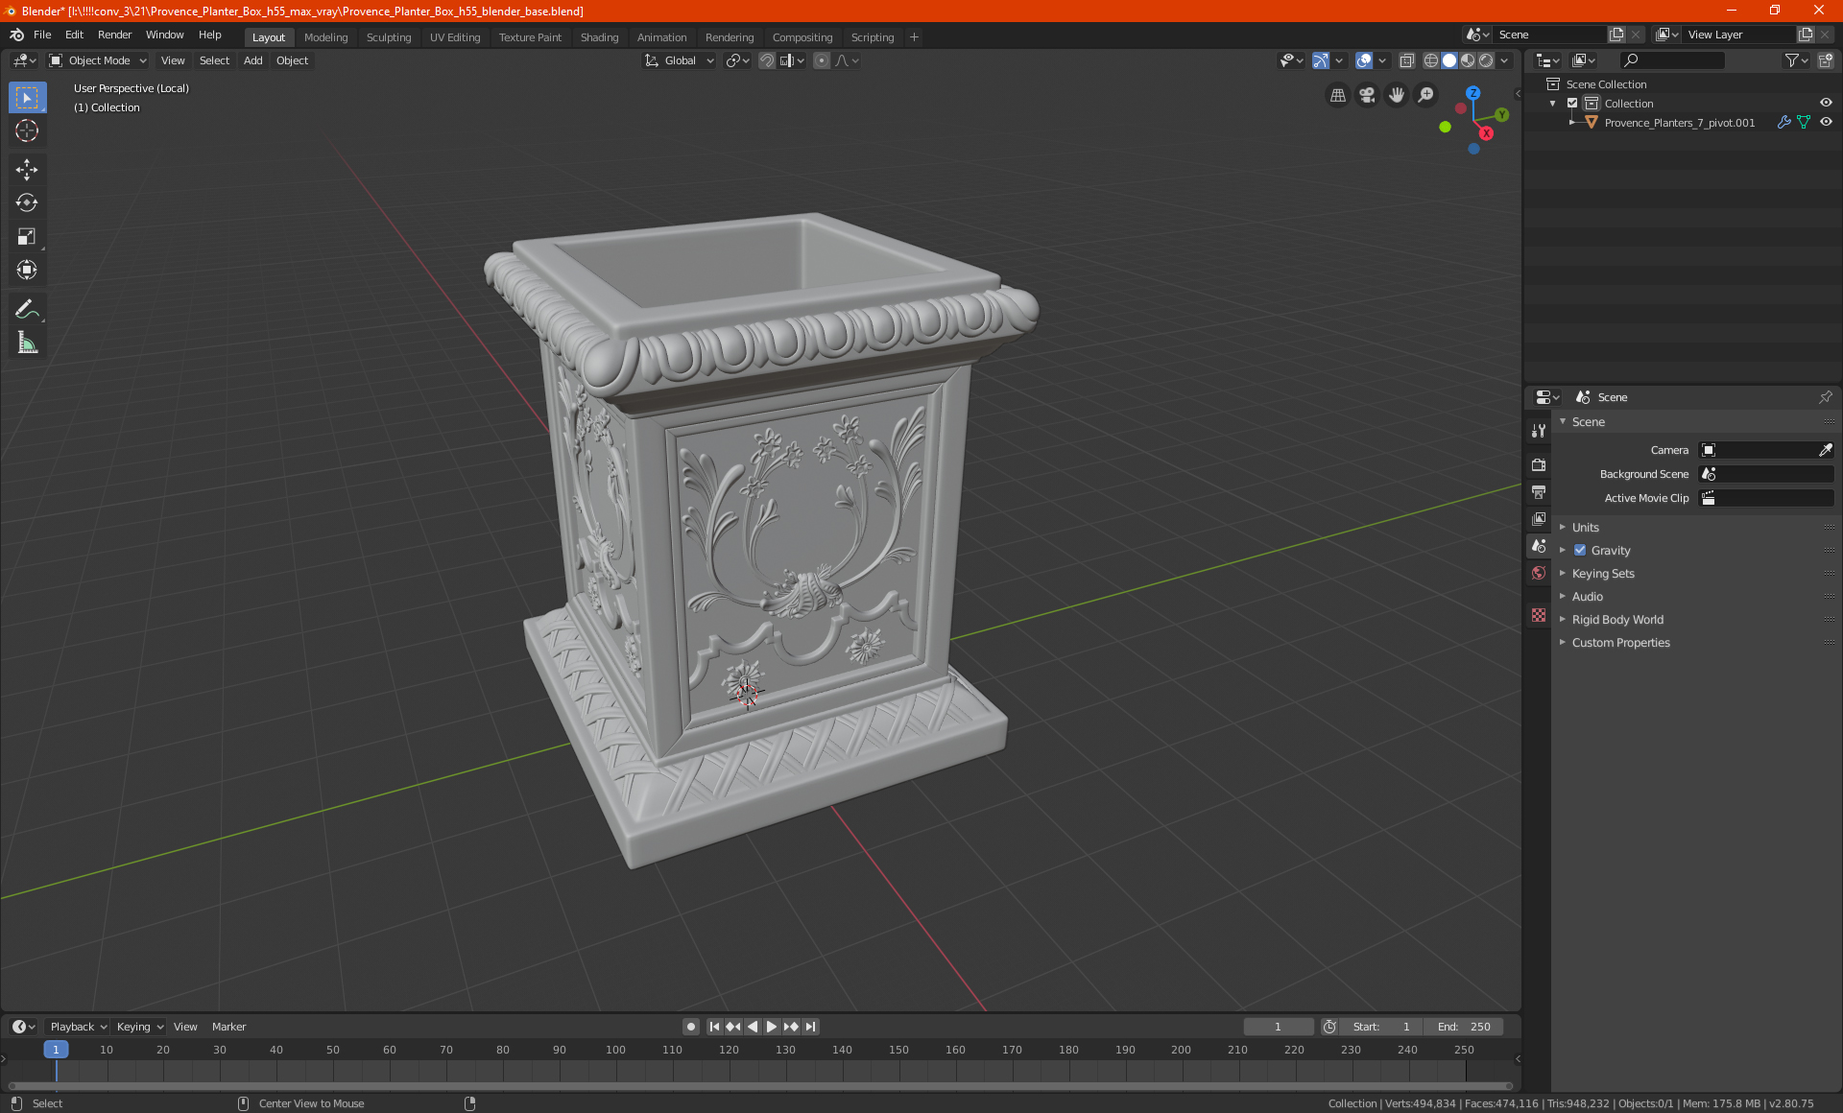Toggle the Gravity checkbox

1580,550
